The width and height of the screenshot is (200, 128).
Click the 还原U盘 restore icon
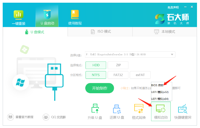click(116, 111)
